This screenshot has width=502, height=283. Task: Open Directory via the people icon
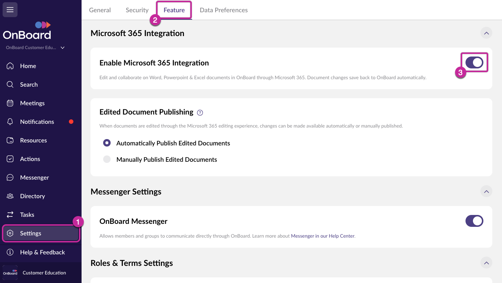[x=10, y=196]
